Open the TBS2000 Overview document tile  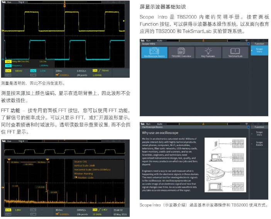[181, 53]
